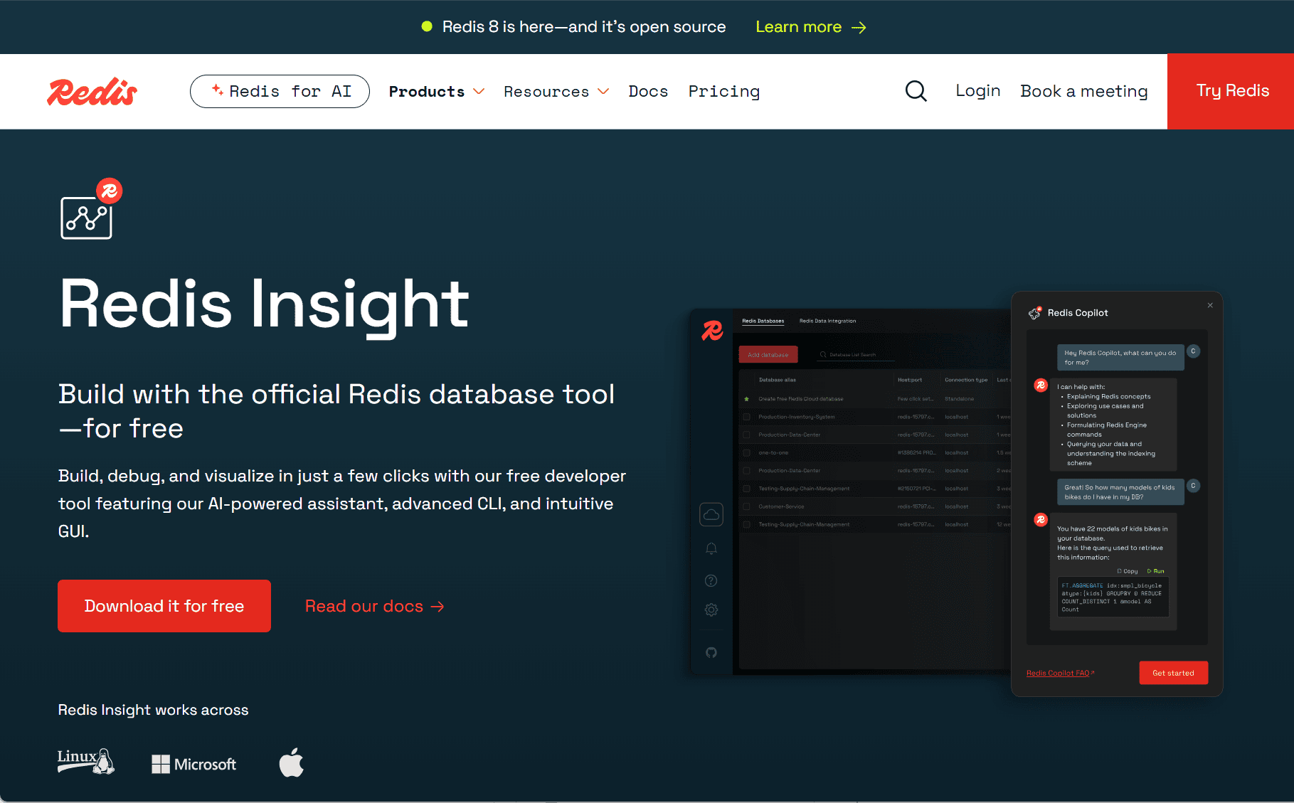Click Download it for free

164,605
